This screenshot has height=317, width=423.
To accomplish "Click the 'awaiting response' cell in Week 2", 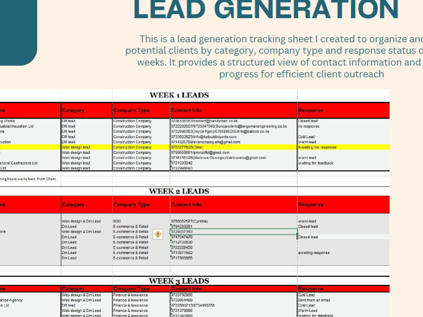I will (343, 253).
